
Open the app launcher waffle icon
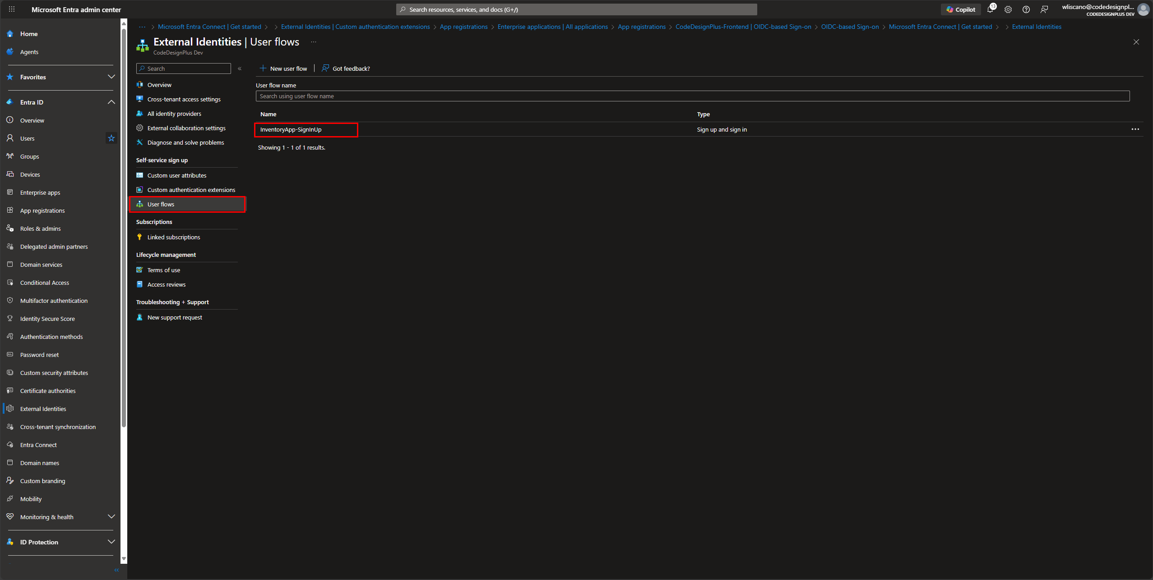(12, 9)
